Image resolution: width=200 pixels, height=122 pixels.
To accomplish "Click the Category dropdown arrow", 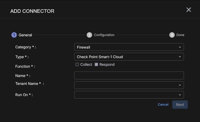I will 180,47.
